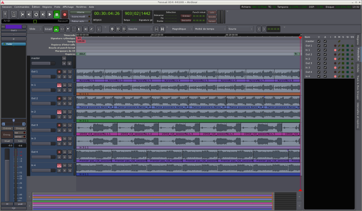Start playback with the Play button
Viewport: 362px width, 211px height.
[50, 14]
